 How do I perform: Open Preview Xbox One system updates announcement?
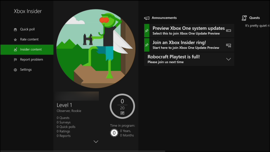(x=189, y=31)
